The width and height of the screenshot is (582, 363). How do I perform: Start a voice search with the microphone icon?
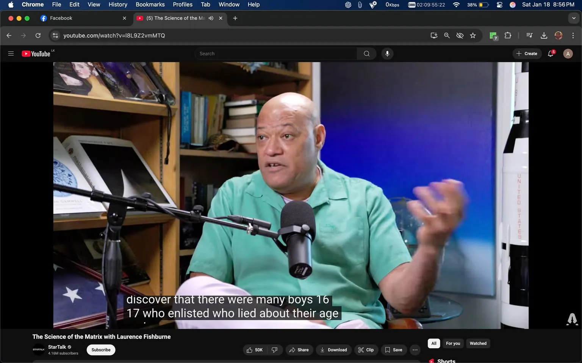point(387,53)
